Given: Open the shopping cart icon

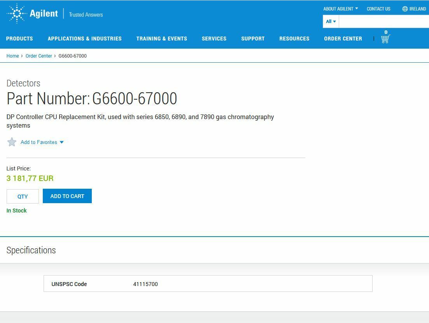Looking at the screenshot, I should click(x=385, y=39).
